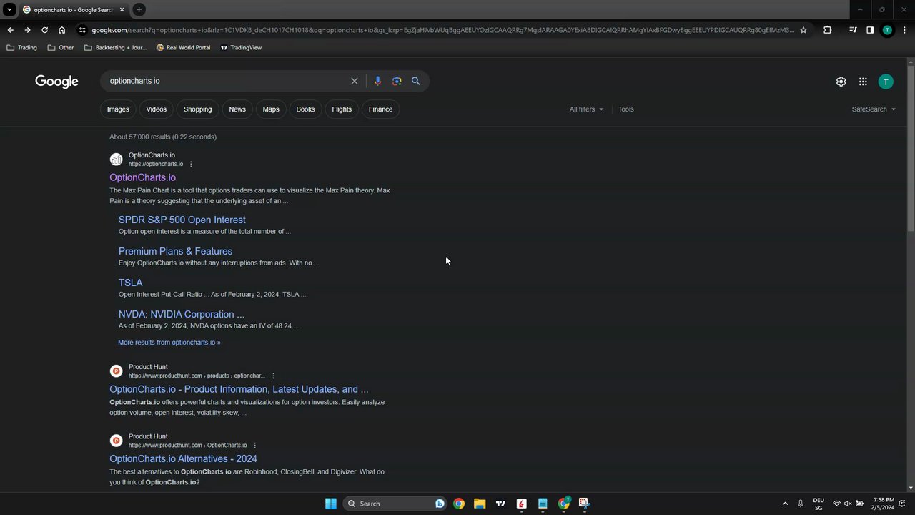The height and width of the screenshot is (515, 915).
Task: Switch to Shopping results
Action: point(197,109)
